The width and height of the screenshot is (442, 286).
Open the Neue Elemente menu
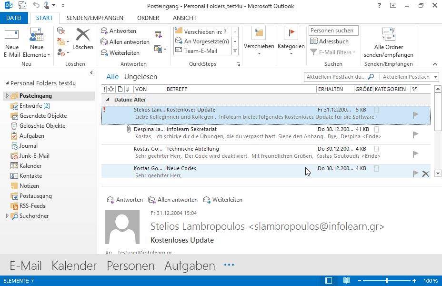37,43
